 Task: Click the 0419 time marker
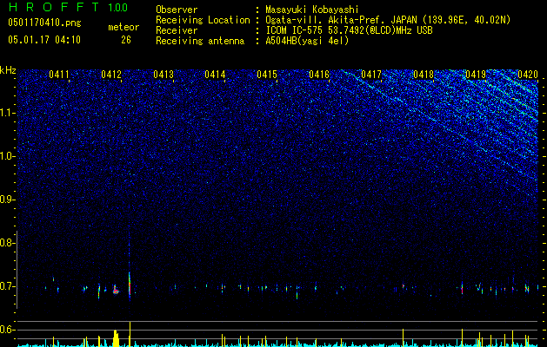tap(476, 75)
